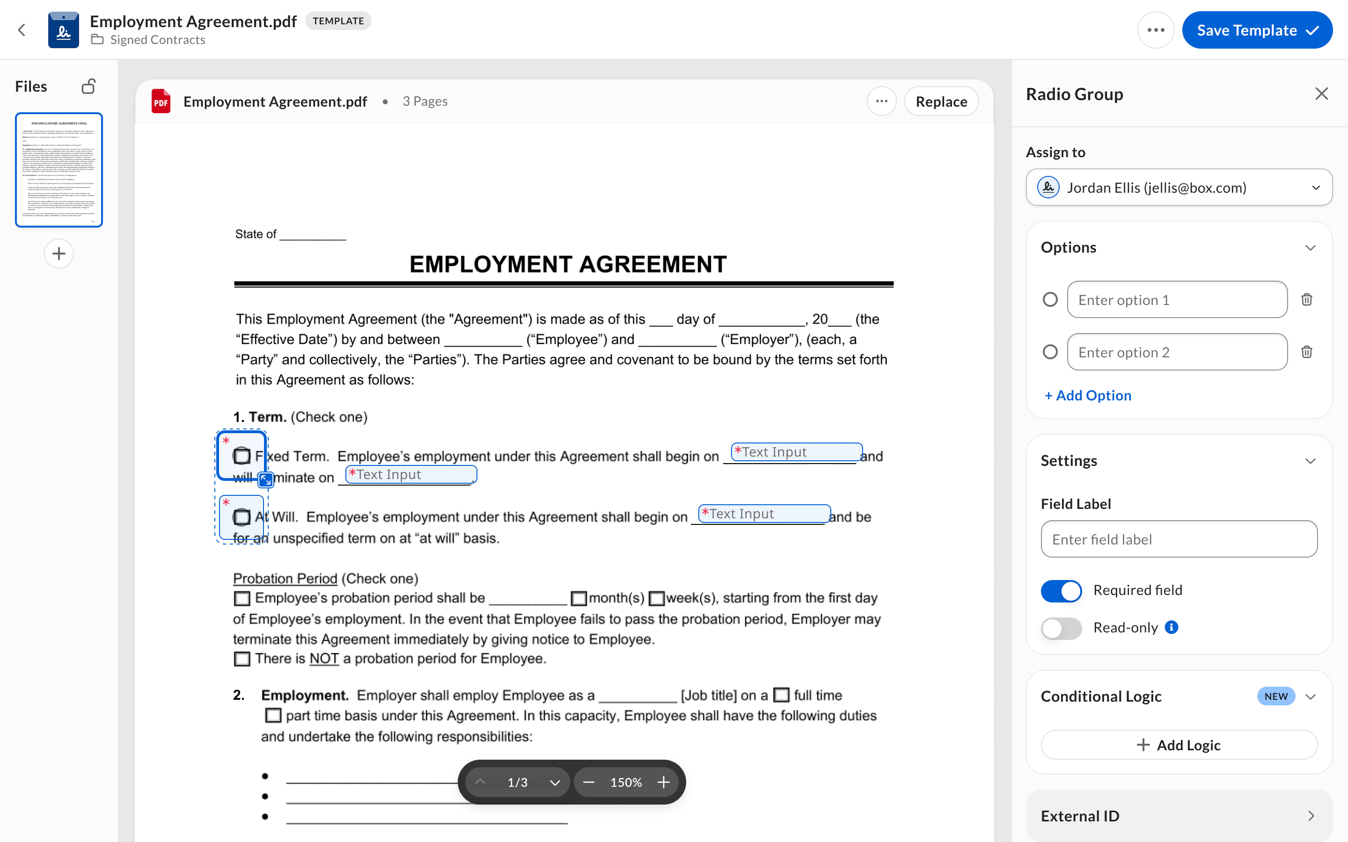Click the add file plus icon

pyautogui.click(x=59, y=254)
